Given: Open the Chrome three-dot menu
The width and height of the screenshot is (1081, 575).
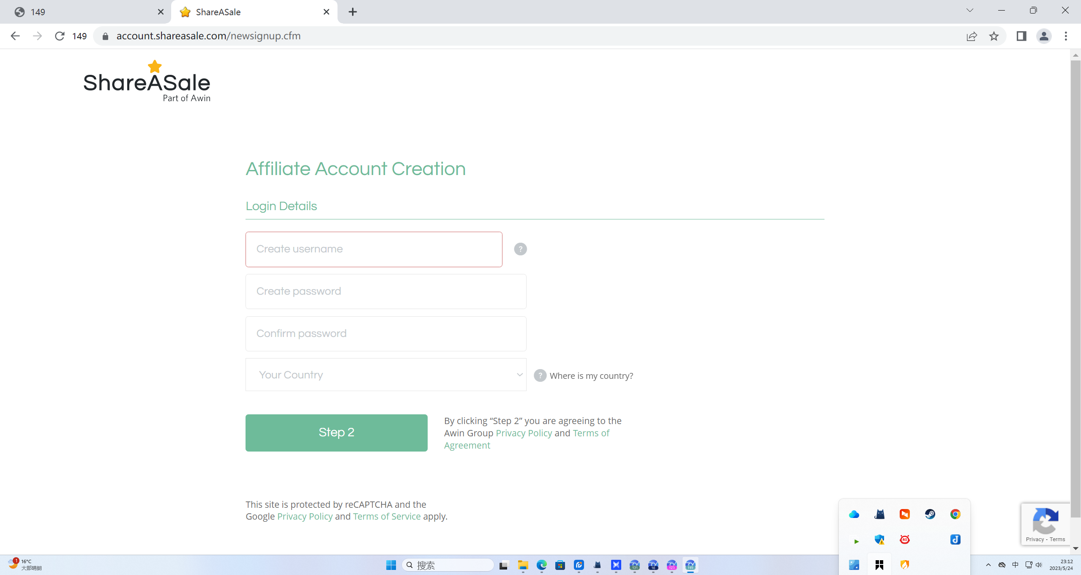Looking at the screenshot, I should click(1066, 36).
